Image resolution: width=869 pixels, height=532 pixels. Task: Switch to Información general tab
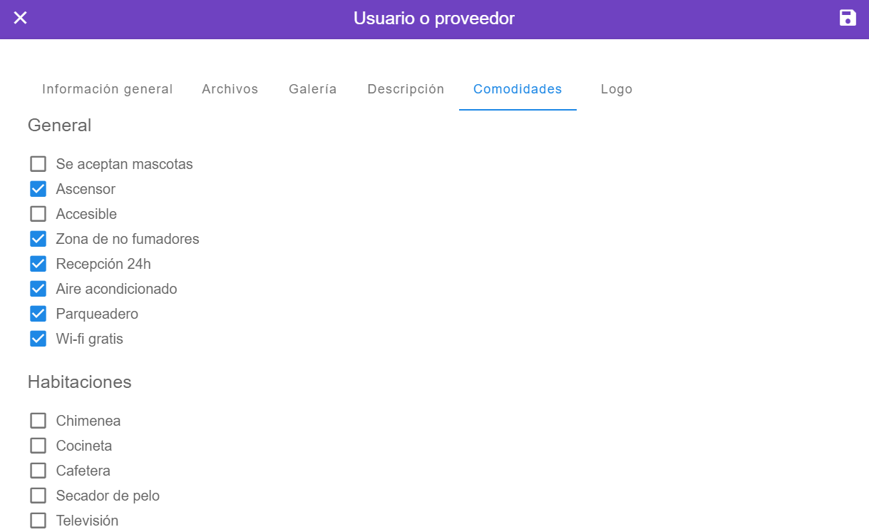coord(108,89)
